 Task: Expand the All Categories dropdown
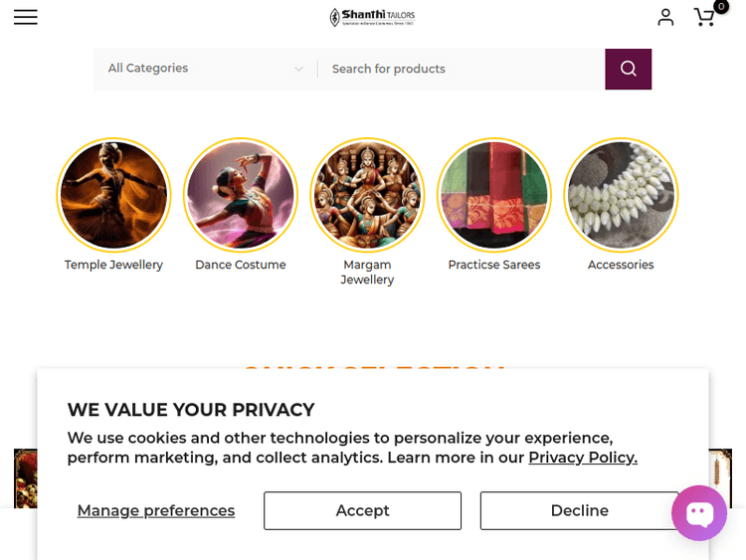click(x=205, y=69)
